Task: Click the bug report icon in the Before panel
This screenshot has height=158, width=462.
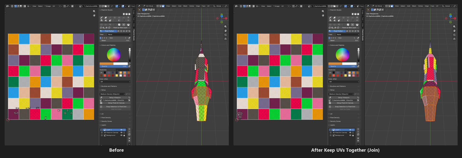Action: (129, 14)
